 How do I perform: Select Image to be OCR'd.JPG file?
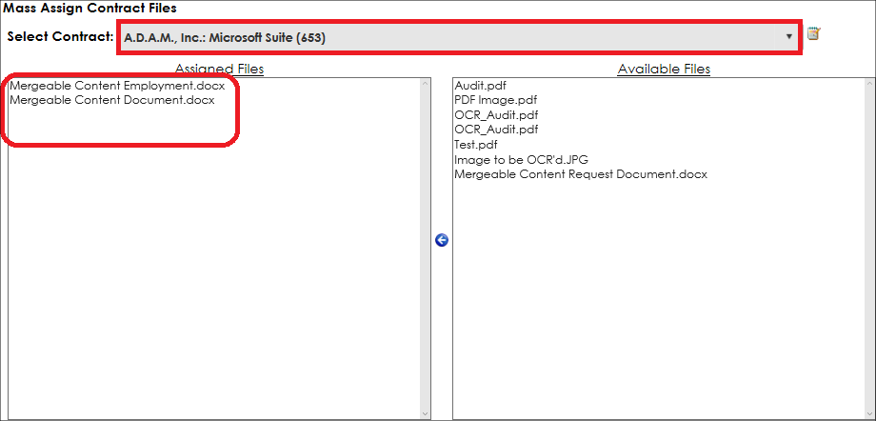(x=521, y=159)
